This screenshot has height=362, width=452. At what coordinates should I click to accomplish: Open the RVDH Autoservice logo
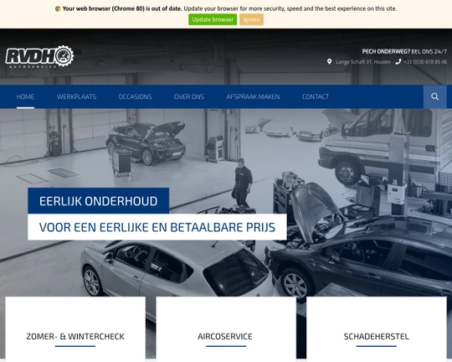(x=39, y=56)
